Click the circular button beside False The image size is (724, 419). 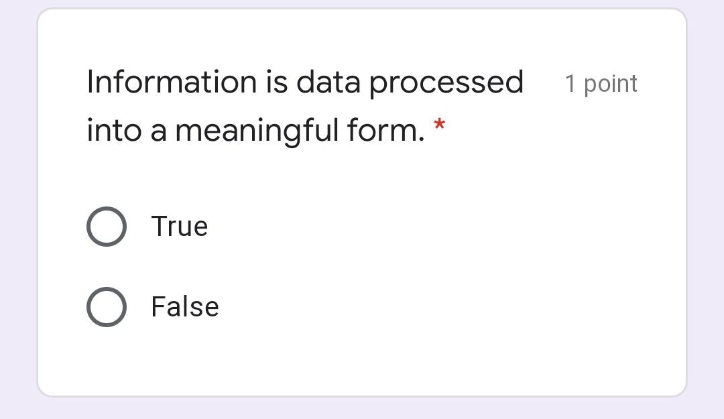(106, 306)
